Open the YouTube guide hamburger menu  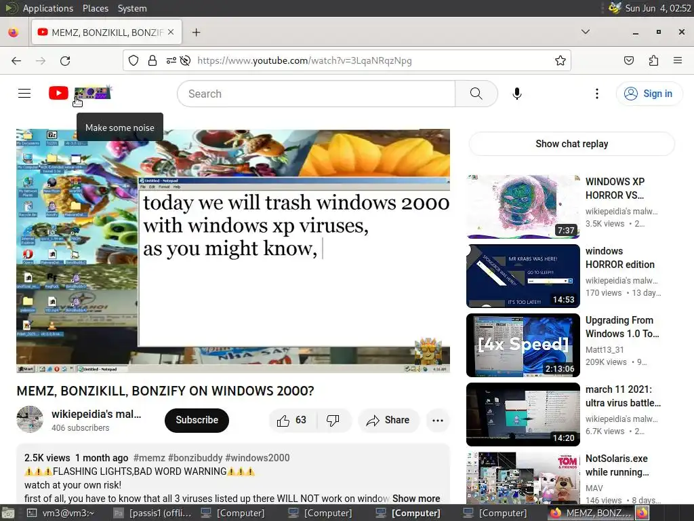coord(24,94)
